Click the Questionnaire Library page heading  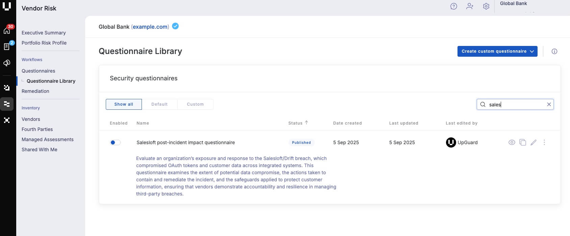tap(140, 51)
